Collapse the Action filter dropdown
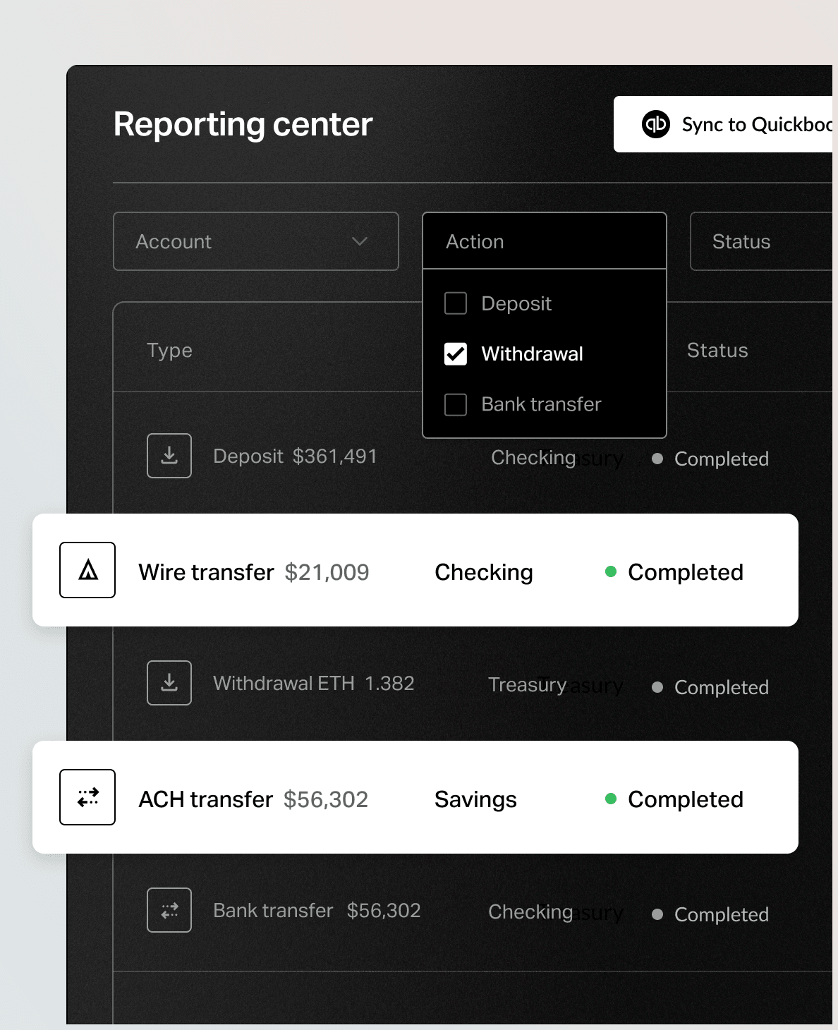The width and height of the screenshot is (838, 1030). pyautogui.click(x=544, y=241)
